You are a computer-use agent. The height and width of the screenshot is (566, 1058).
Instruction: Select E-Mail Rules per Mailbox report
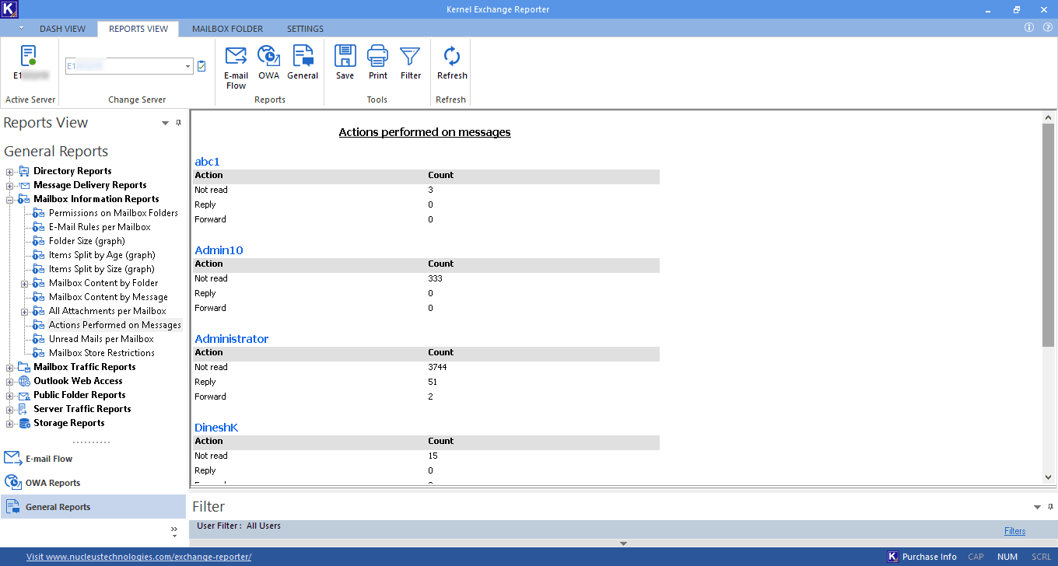pyautogui.click(x=100, y=227)
